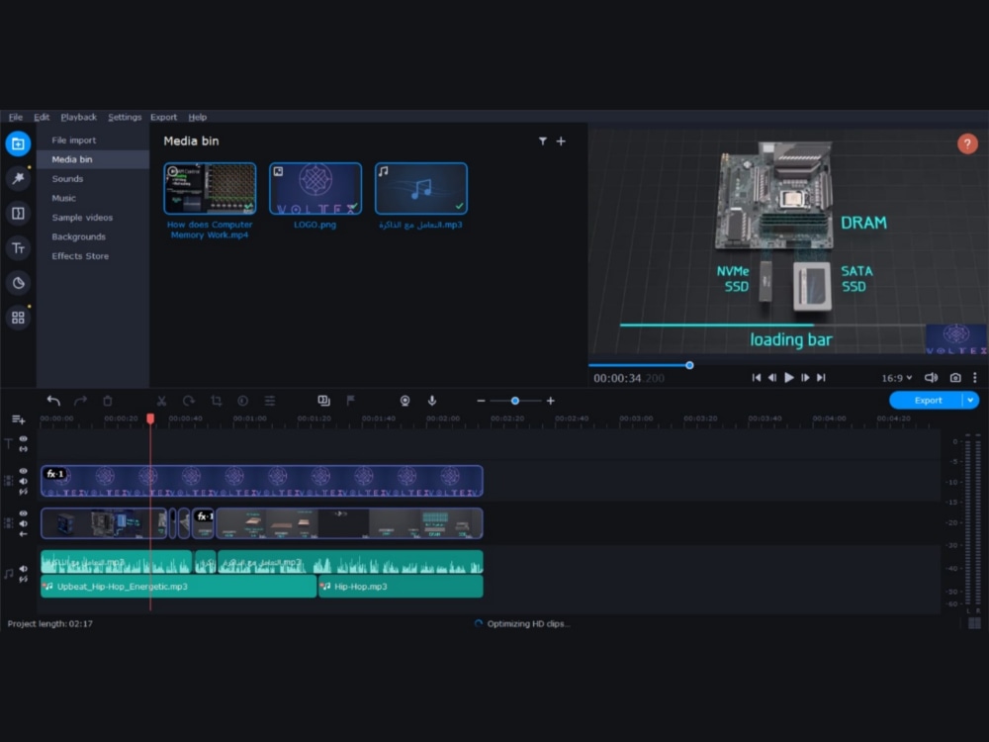Click the plus icon in Media bin header

click(561, 141)
